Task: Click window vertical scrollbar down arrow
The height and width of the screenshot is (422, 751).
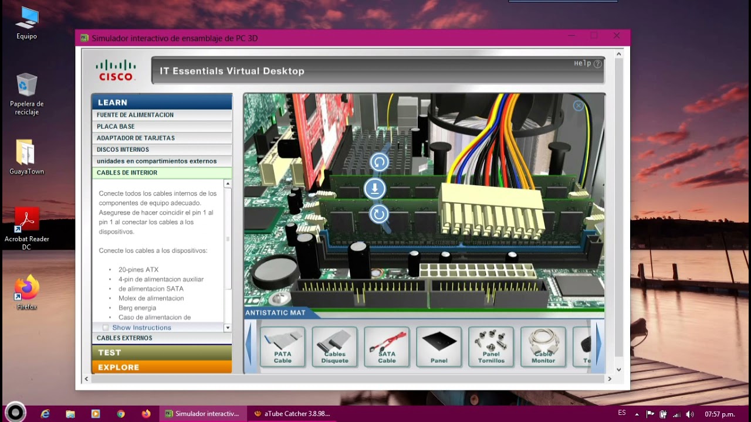Action: (618, 370)
